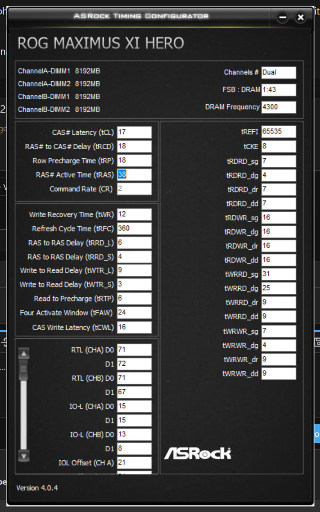This screenshot has width=320, height=512.
Task: Select the RTL (CHB) D0 field
Action: pos(134,378)
